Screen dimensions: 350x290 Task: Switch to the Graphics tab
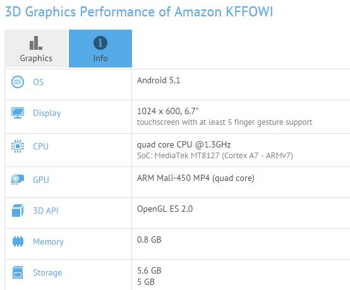pyautogui.click(x=36, y=49)
